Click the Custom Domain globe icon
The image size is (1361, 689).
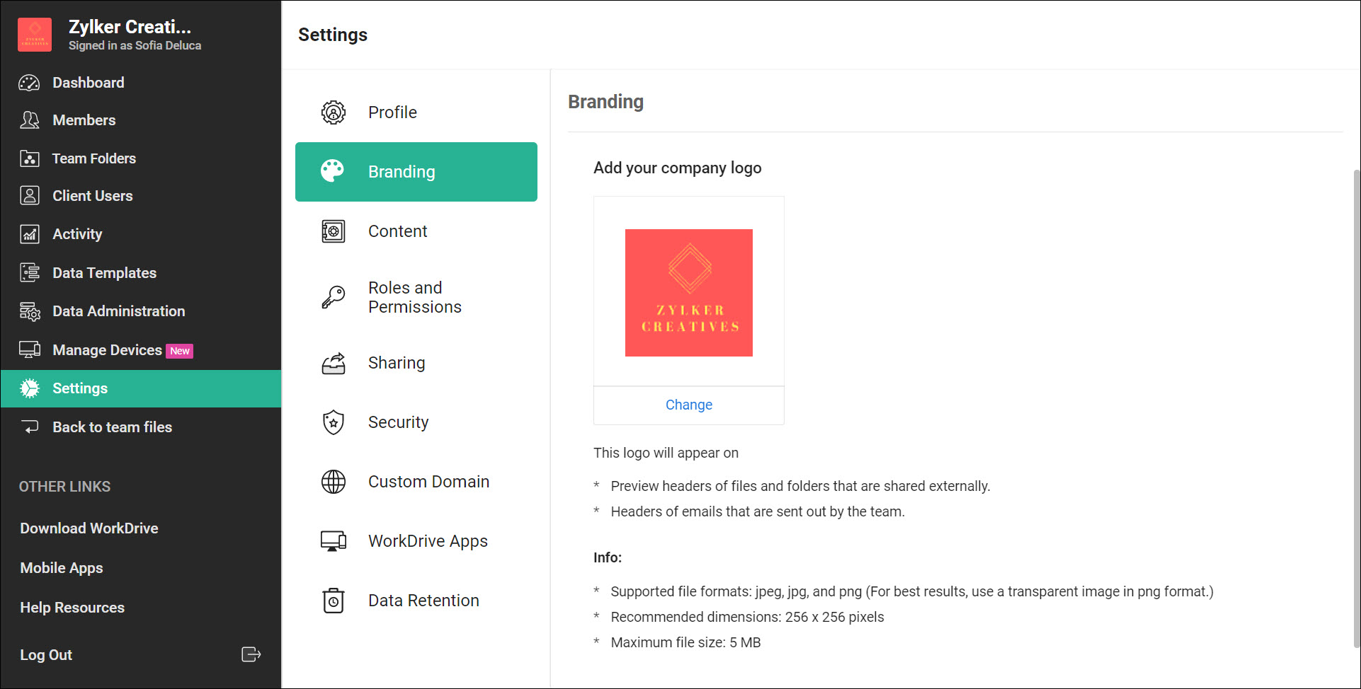334,482
